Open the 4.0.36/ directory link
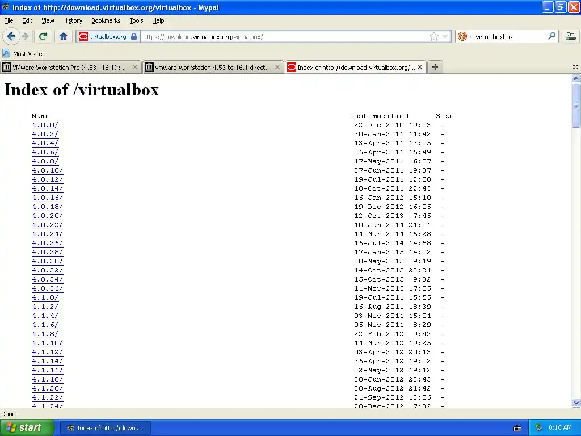 point(47,288)
